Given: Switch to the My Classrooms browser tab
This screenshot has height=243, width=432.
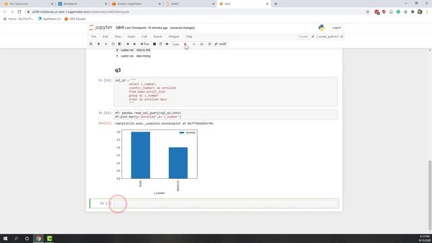Looking at the screenshot, I should click(28, 4).
